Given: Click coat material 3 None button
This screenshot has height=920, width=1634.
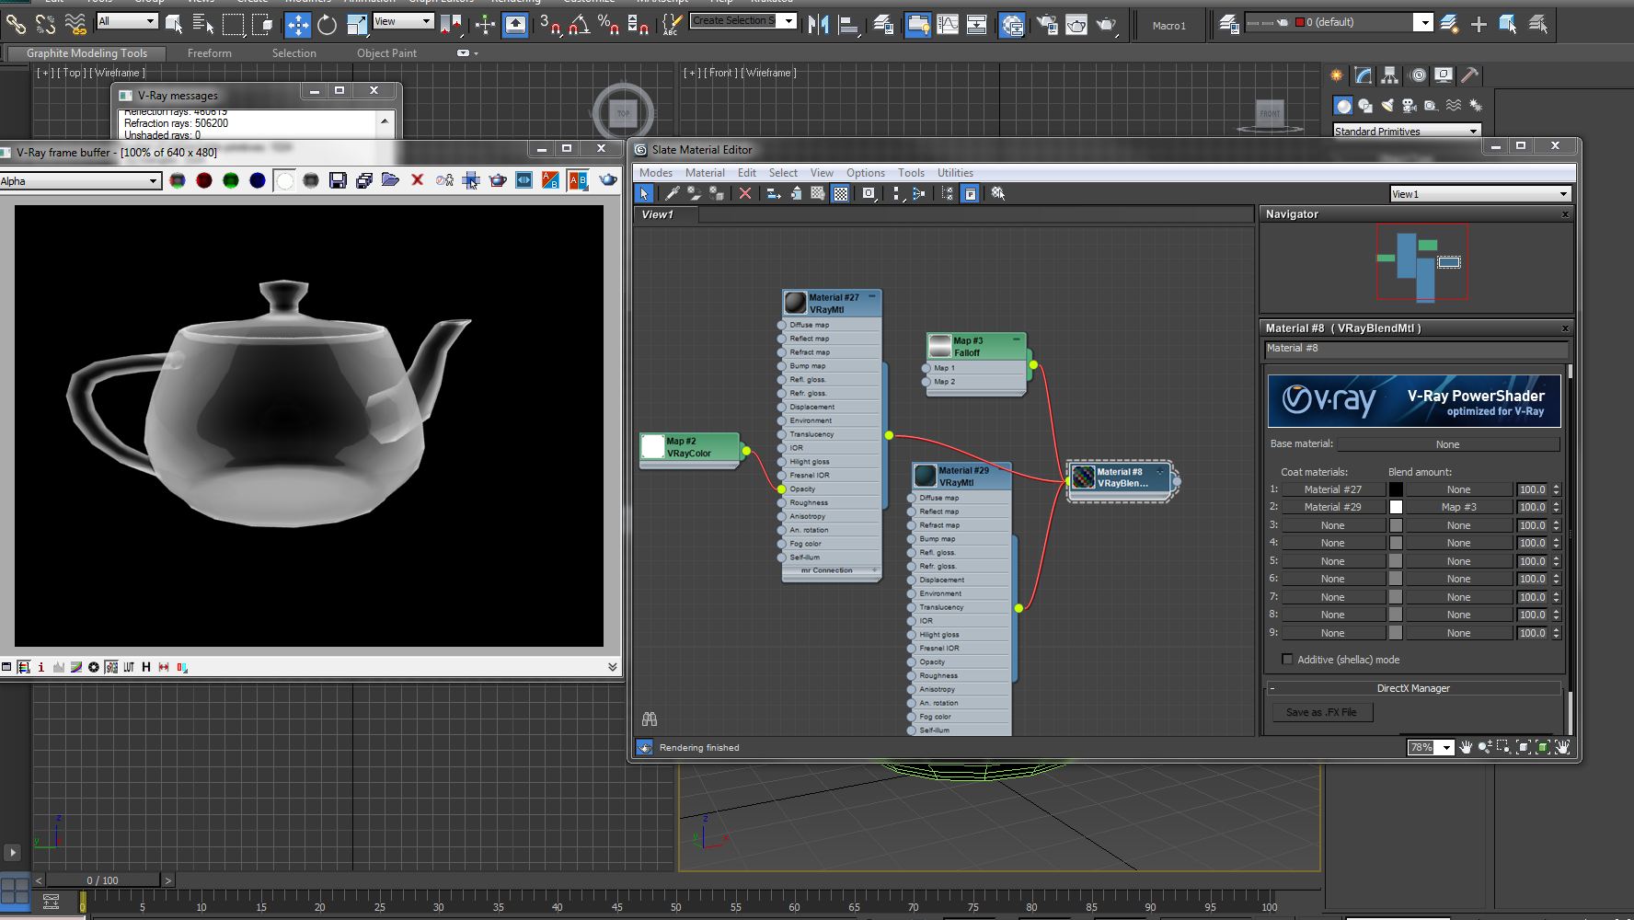Looking at the screenshot, I should click(1333, 525).
